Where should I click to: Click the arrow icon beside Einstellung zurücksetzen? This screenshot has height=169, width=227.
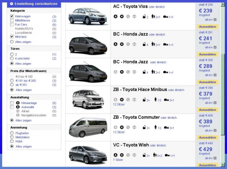(x=12, y=4)
